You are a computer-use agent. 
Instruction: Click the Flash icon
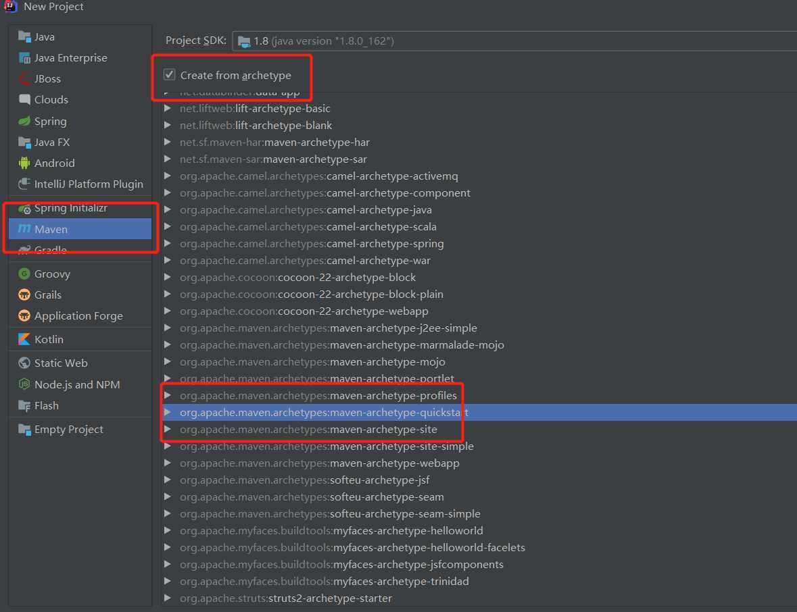(x=24, y=405)
